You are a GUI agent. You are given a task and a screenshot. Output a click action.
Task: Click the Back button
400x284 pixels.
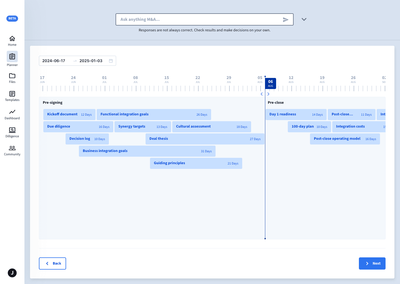click(x=52, y=263)
